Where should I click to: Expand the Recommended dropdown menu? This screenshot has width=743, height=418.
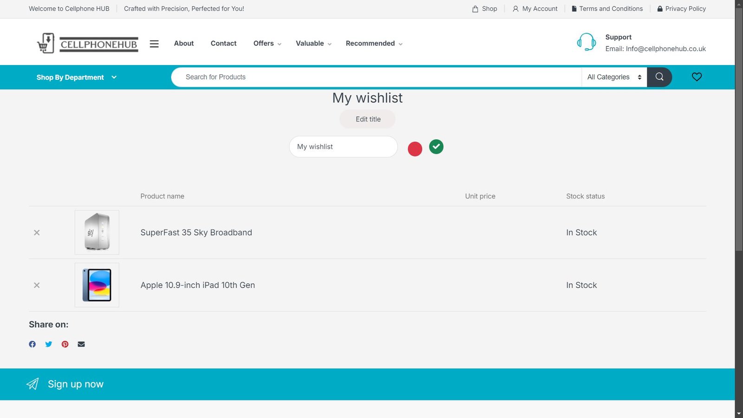tap(374, 43)
